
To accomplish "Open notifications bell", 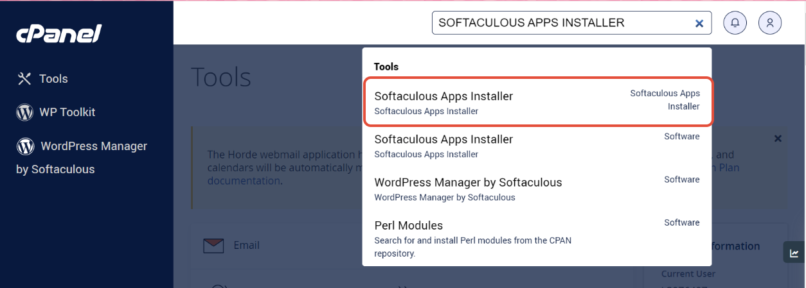I will (x=735, y=23).
